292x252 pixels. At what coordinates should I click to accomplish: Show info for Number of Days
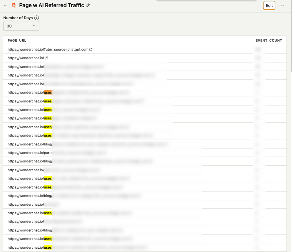(37, 18)
